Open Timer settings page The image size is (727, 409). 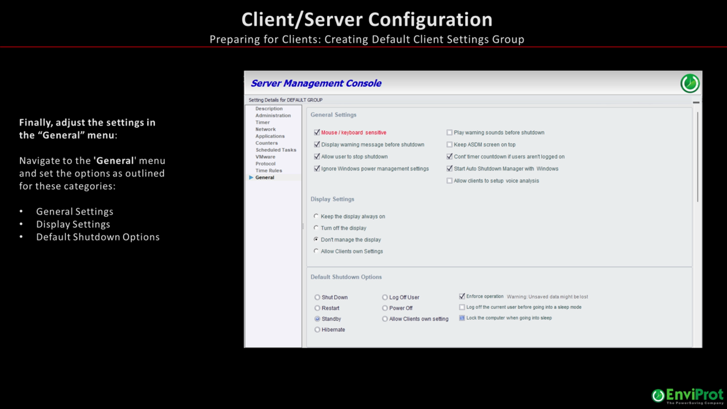click(x=262, y=122)
